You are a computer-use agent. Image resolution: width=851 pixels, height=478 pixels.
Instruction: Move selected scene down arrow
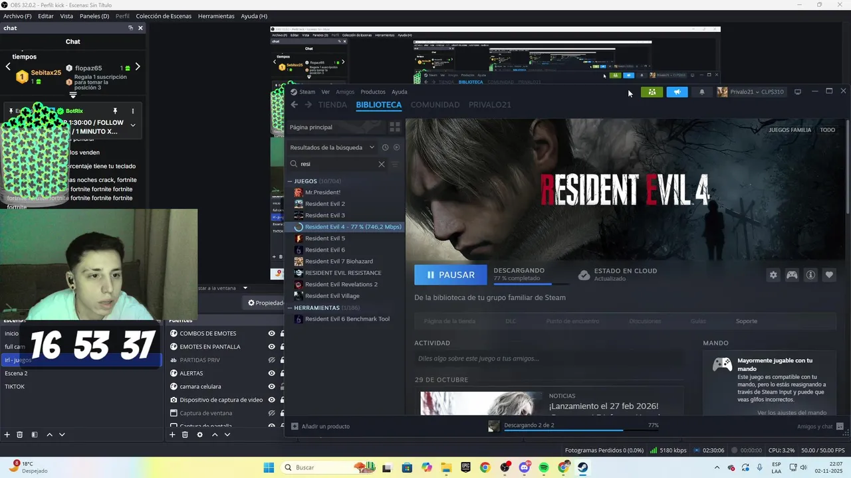(62, 435)
